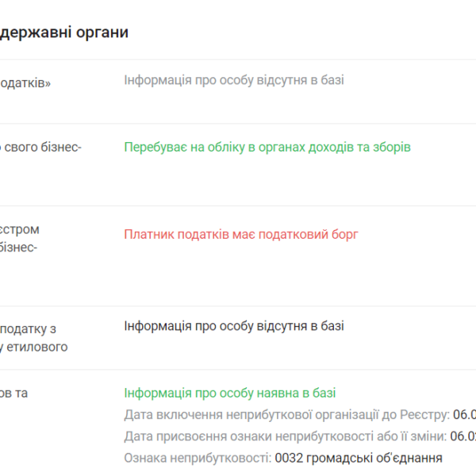This screenshot has height=476, width=476.
Task: Select the date value after "або її зміни:"
Action: point(463,436)
